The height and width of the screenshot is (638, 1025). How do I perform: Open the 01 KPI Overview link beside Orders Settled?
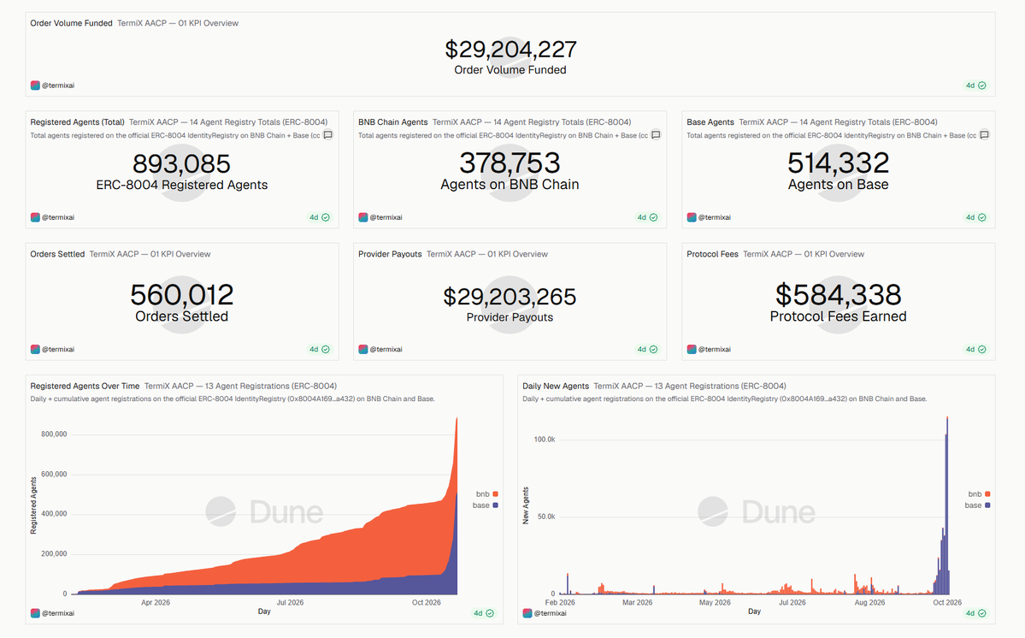[x=150, y=254]
